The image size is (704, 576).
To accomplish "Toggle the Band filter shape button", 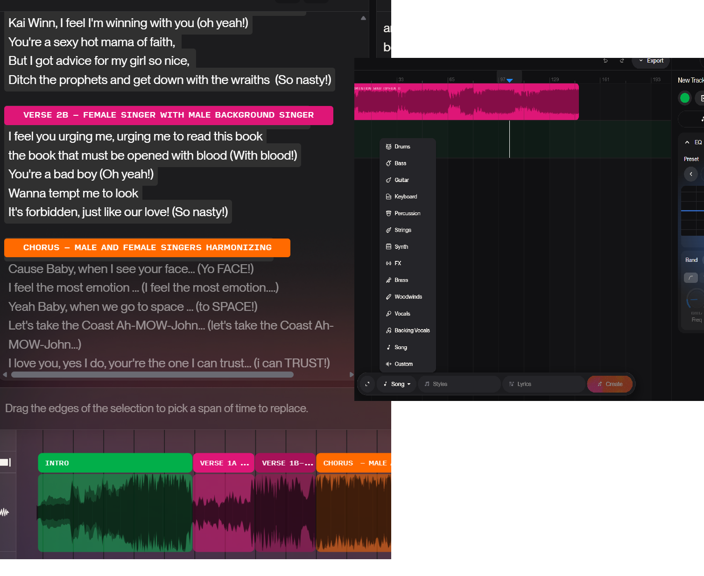I will click(x=691, y=278).
